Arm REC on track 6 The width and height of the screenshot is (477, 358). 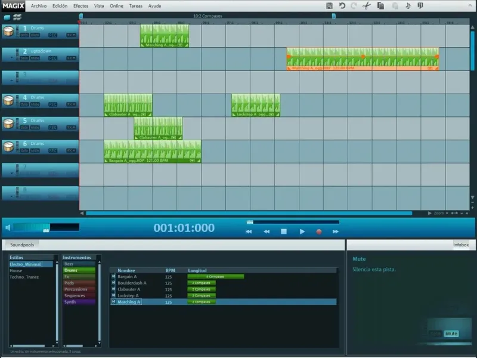pyautogui.click(x=52, y=151)
